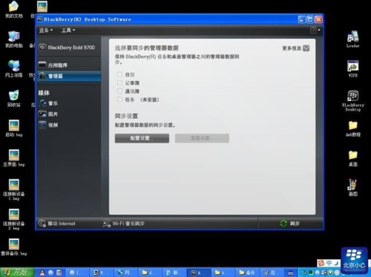The height and width of the screenshot is (277, 371).
Task: Enable the 记事簿 memo checkbox
Action: (x=119, y=82)
